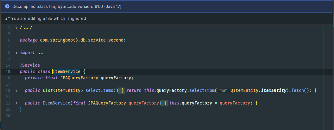Click the selectFrom method call

tap(201, 90)
